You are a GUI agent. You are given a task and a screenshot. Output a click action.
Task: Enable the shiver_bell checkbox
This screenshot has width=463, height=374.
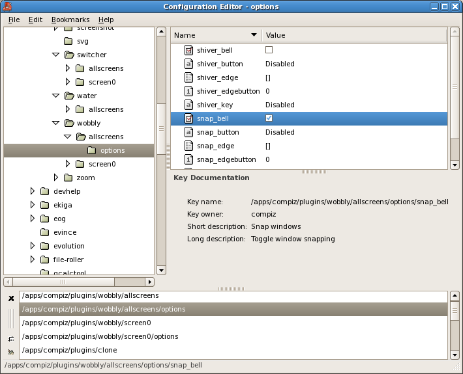(269, 50)
